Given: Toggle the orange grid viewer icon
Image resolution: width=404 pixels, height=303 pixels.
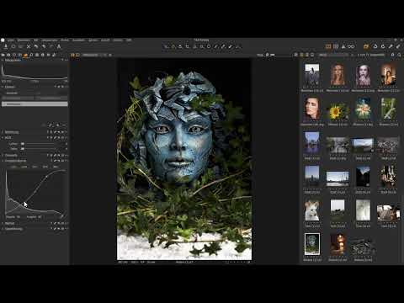Looking at the screenshot, I should tap(328, 46).
